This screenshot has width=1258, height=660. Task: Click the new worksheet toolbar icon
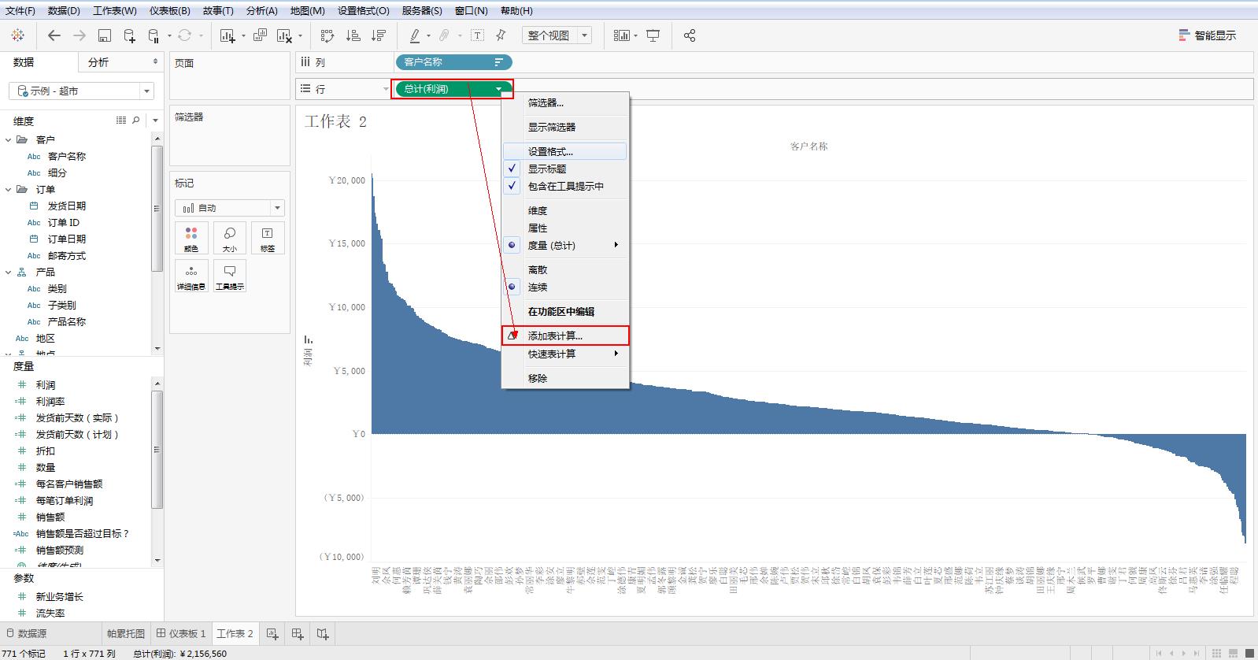pos(228,35)
